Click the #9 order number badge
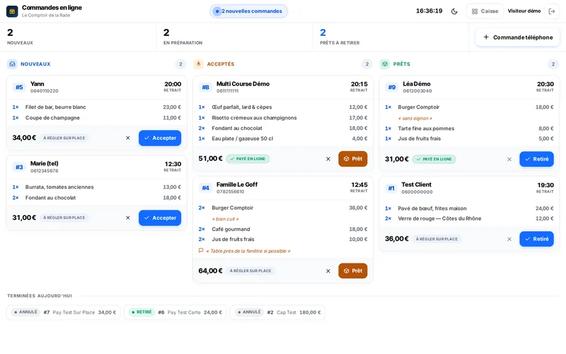The width and height of the screenshot is (566, 354). 392,87
